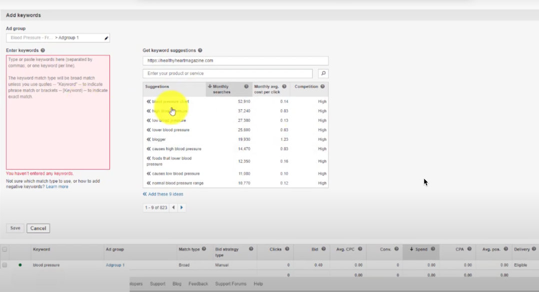Open the help tooltip beside Enter keywords

pos(42,50)
